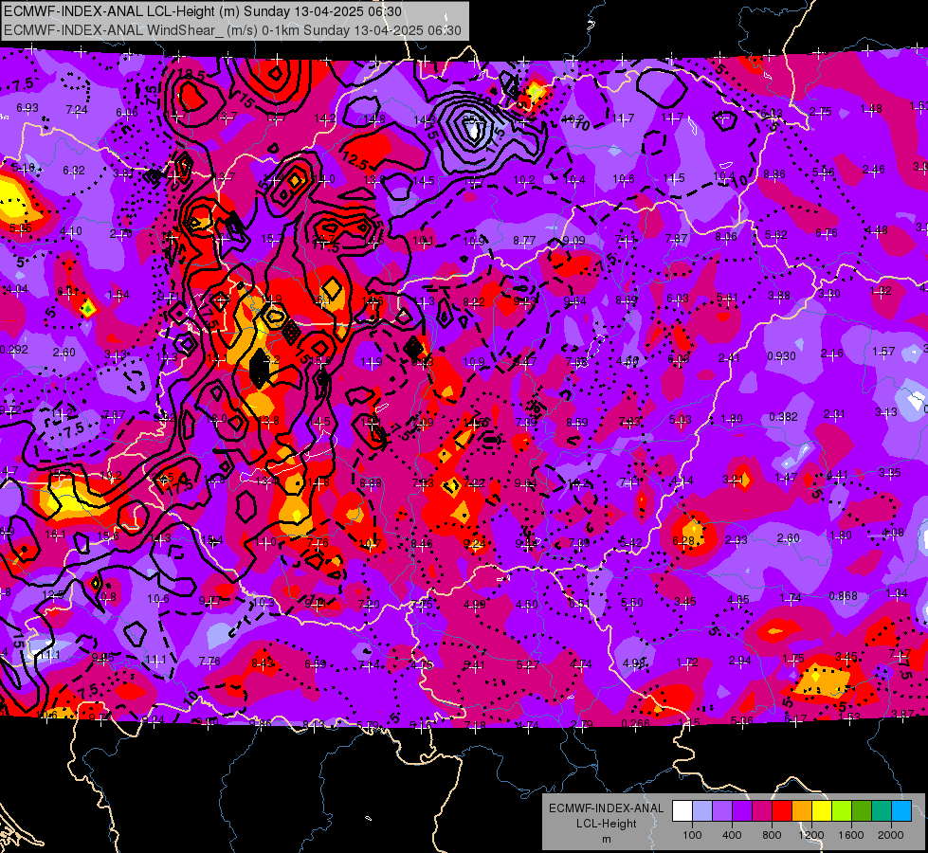Viewport: 928px width, 853px height.
Task: Click the legend ECMWF-INDEX-ANAL label
Action: coord(606,808)
